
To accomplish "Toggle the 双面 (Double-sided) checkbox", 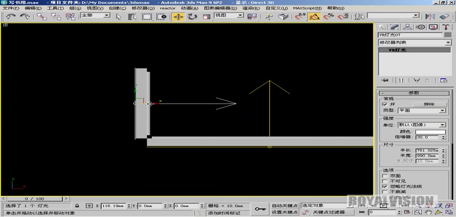I will pyautogui.click(x=385, y=176).
